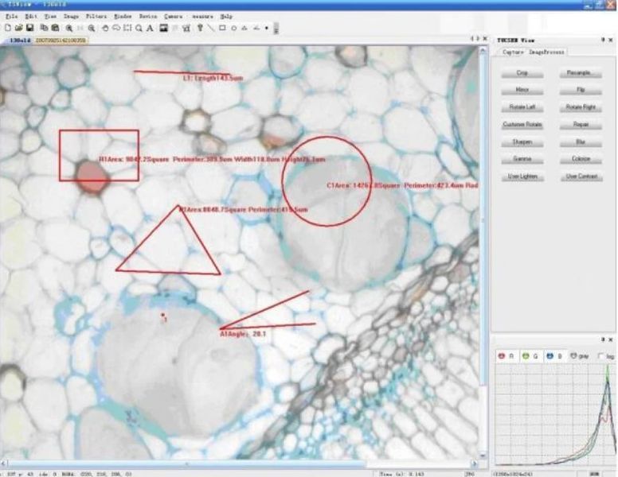
Task: Click the Flip button
Action: [x=581, y=90]
